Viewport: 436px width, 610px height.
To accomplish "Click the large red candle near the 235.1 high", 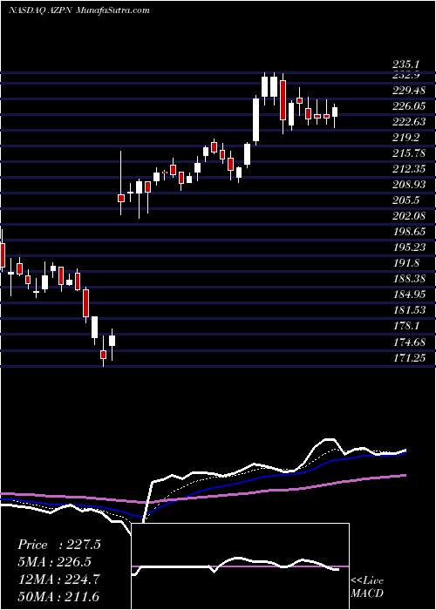I will (283, 100).
